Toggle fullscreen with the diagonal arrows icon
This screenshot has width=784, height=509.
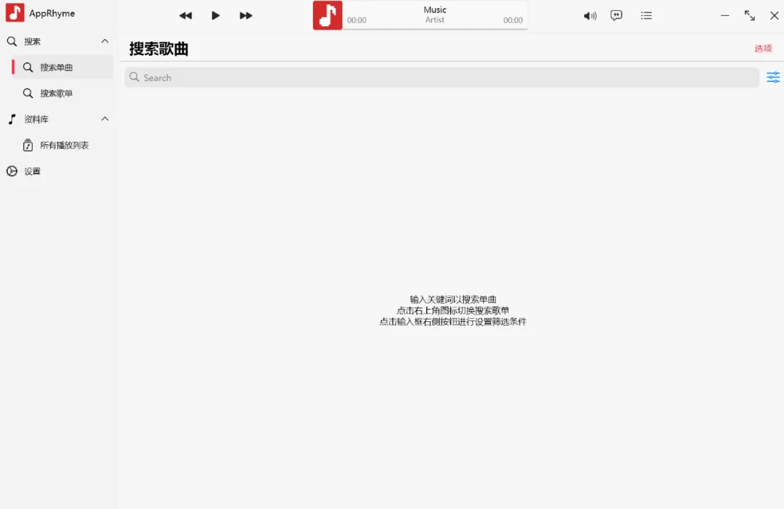click(x=749, y=15)
